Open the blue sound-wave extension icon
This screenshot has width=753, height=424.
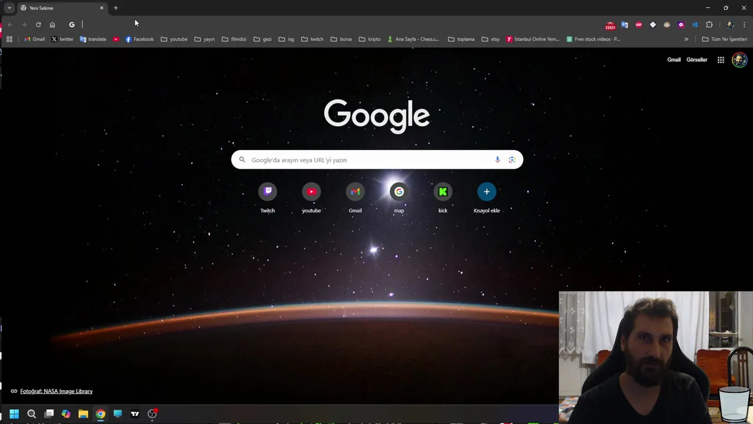(x=695, y=25)
